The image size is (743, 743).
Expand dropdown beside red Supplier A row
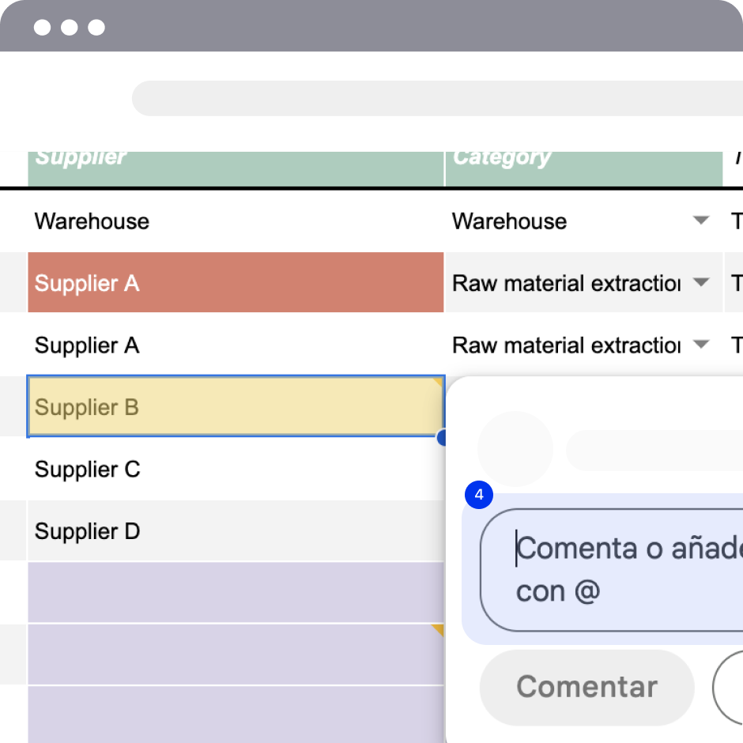coord(701,282)
